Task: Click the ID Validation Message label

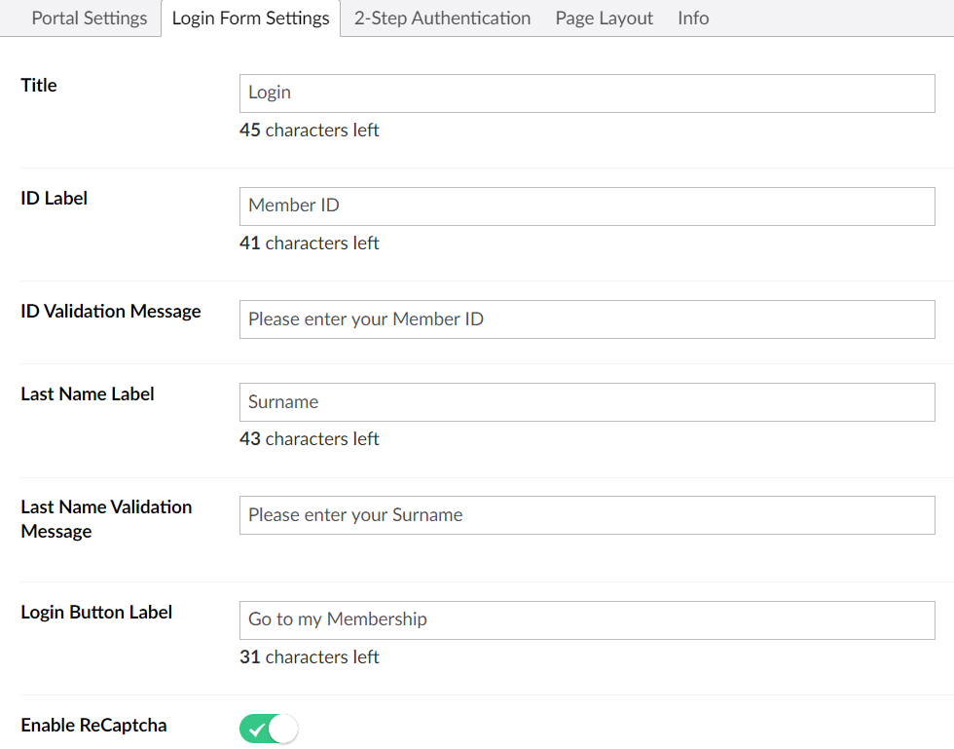Action: tap(110, 311)
